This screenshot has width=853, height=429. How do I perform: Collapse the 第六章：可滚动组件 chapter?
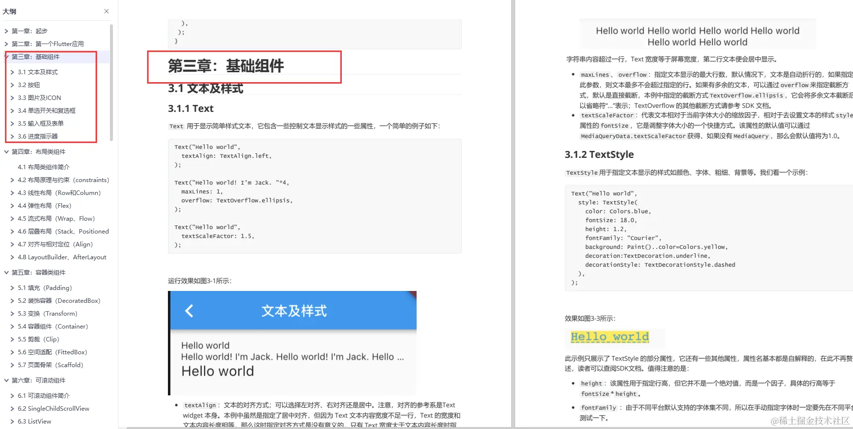point(6,380)
